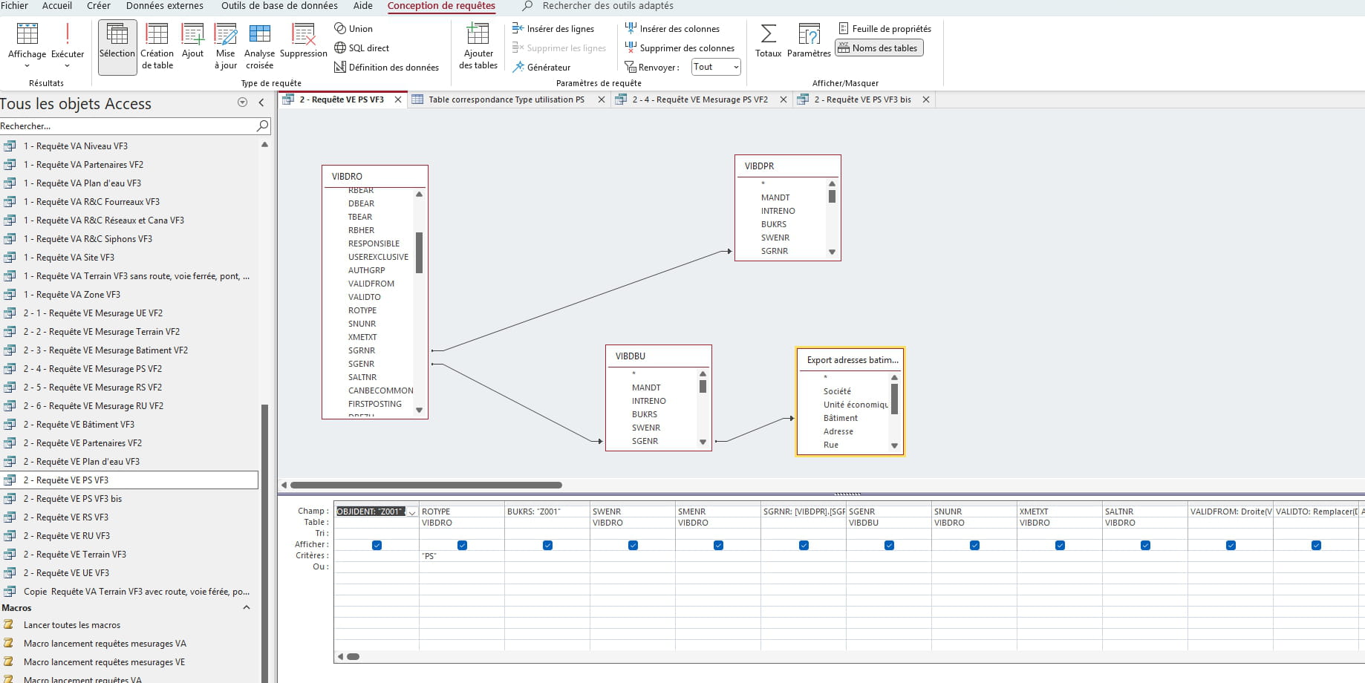Image resolution: width=1365 pixels, height=683 pixels.
Task: Click Ajouter des tables icon
Action: [478, 46]
